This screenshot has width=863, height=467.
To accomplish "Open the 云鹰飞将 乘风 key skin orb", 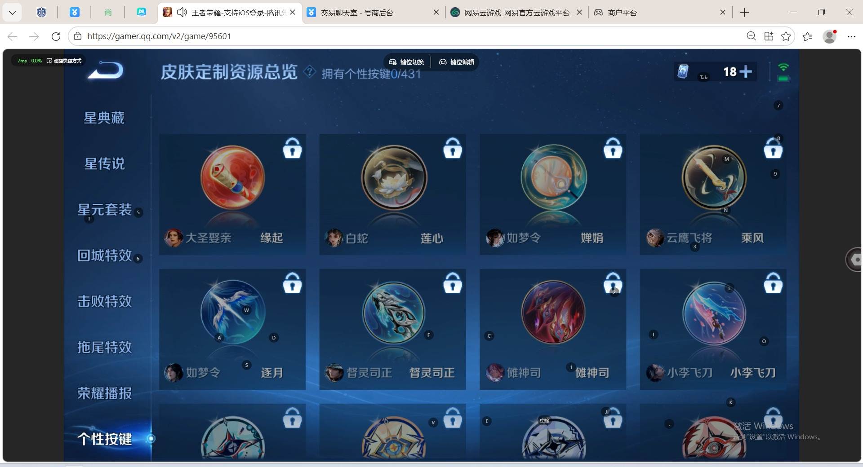I will (714, 178).
